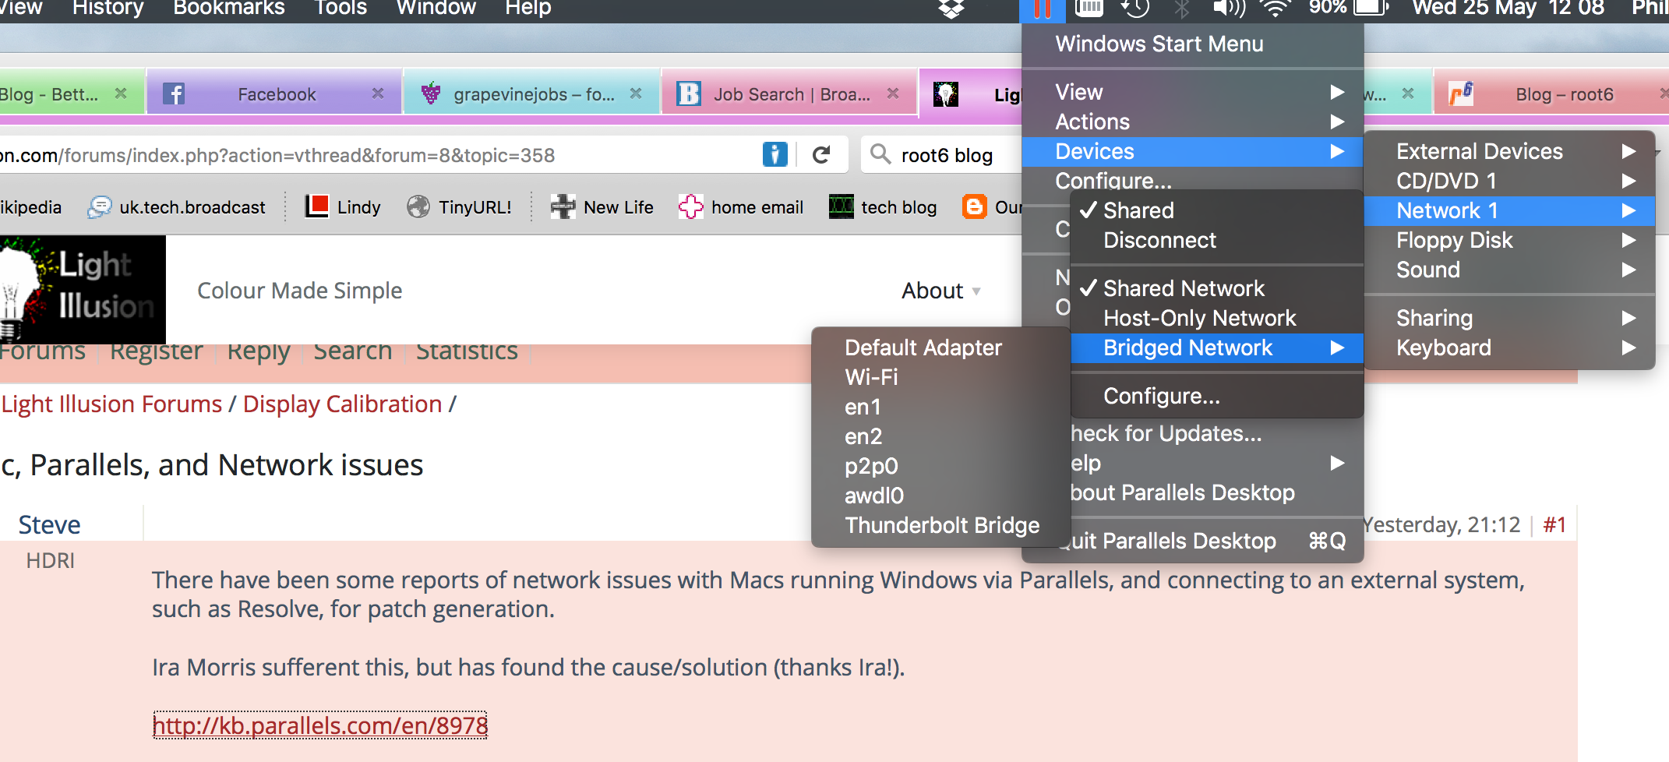
Task: Open the History menu
Action: tap(108, 9)
